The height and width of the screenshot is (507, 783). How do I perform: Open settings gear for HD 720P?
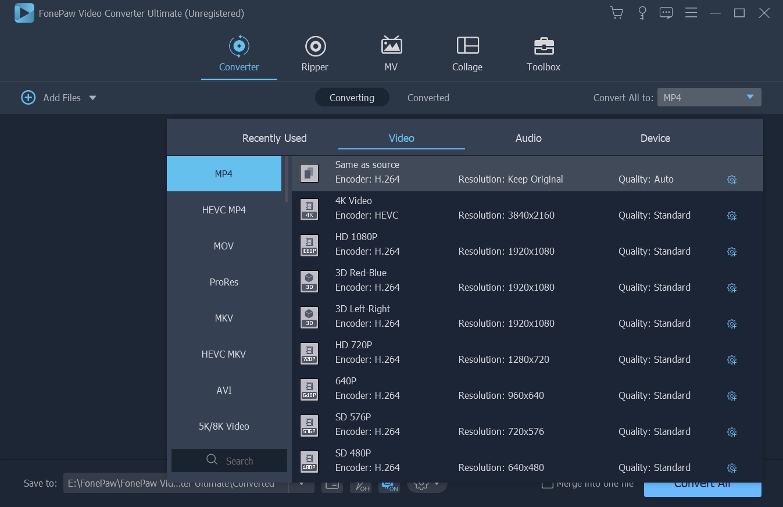(732, 360)
